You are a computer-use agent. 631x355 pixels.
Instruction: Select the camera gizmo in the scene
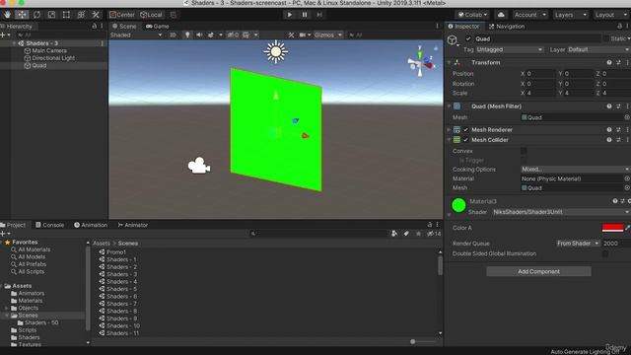click(x=198, y=166)
